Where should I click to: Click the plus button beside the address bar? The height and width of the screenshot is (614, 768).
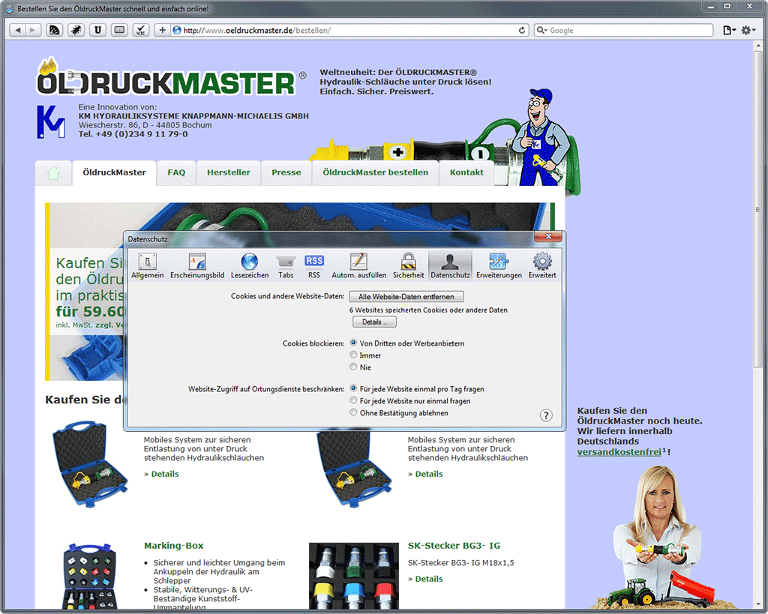162,30
